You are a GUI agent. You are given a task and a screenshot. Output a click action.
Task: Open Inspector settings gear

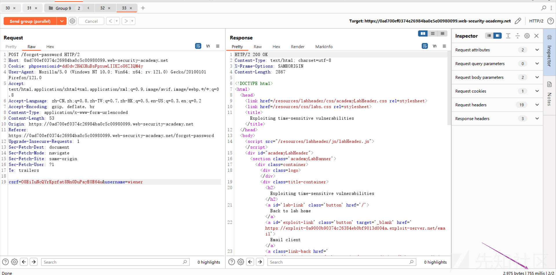coord(527,36)
